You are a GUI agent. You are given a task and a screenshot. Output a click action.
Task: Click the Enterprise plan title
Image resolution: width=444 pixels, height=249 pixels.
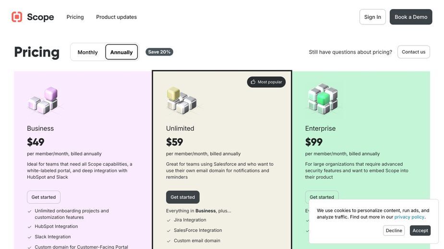tap(320, 128)
